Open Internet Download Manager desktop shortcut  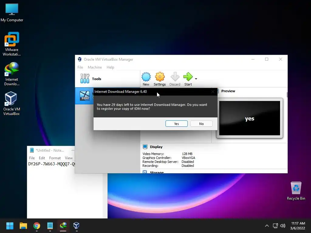click(x=12, y=74)
